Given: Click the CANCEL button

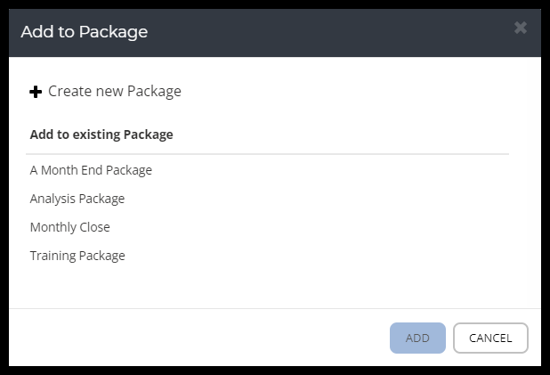Looking at the screenshot, I should (x=490, y=338).
